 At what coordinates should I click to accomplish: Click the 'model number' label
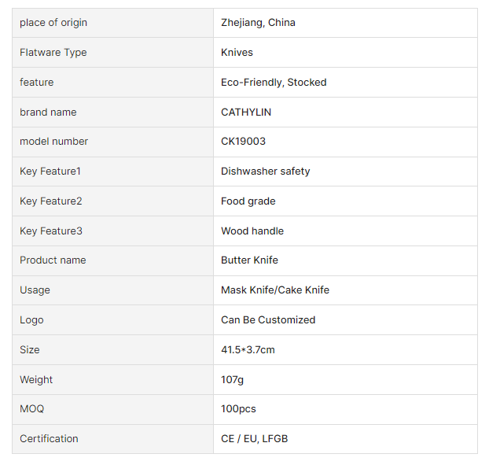pyautogui.click(x=54, y=142)
